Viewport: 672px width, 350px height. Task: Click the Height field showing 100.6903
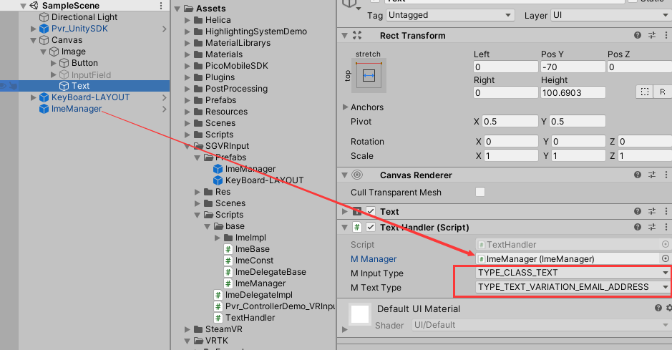pos(573,92)
